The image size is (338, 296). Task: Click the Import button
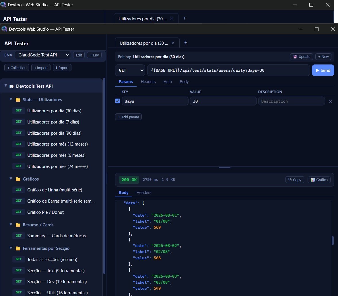pyautogui.click(x=41, y=68)
